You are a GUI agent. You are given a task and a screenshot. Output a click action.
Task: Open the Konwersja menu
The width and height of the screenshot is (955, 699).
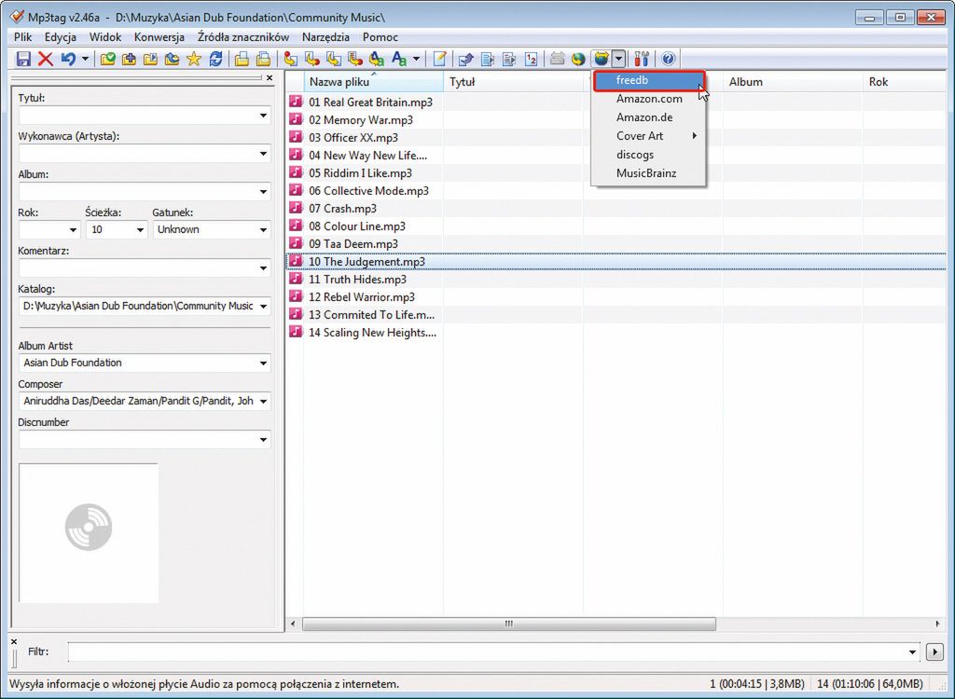159,37
